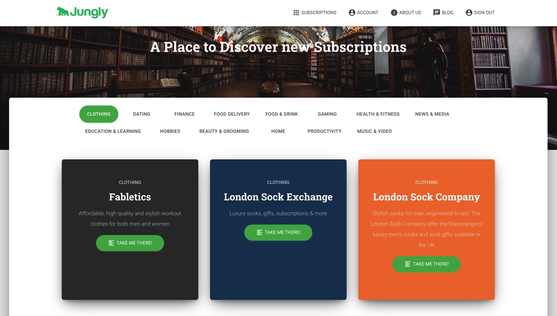Viewport: 557px width, 316px height.
Task: Click list icon on London Sock Company button
Action: click(408, 264)
